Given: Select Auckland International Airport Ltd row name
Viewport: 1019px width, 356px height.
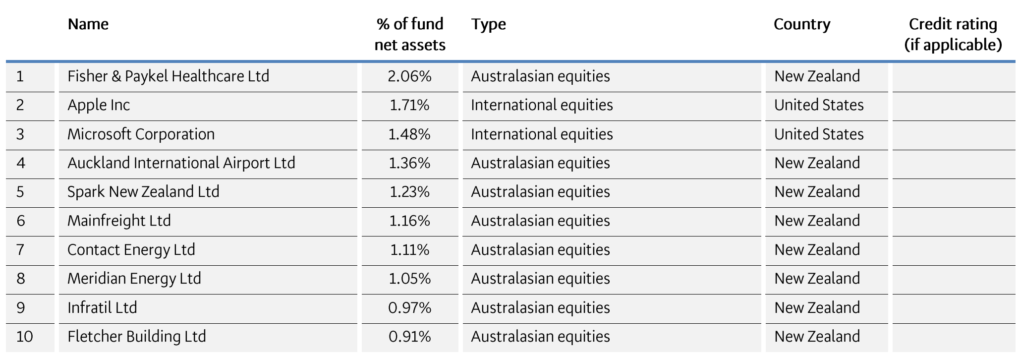Looking at the screenshot, I should (181, 163).
